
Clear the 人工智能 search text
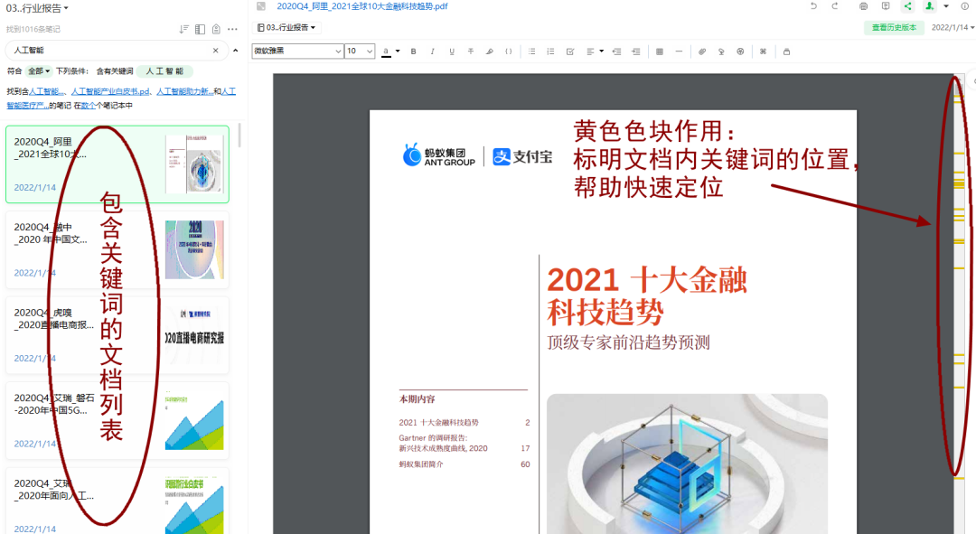coord(215,51)
